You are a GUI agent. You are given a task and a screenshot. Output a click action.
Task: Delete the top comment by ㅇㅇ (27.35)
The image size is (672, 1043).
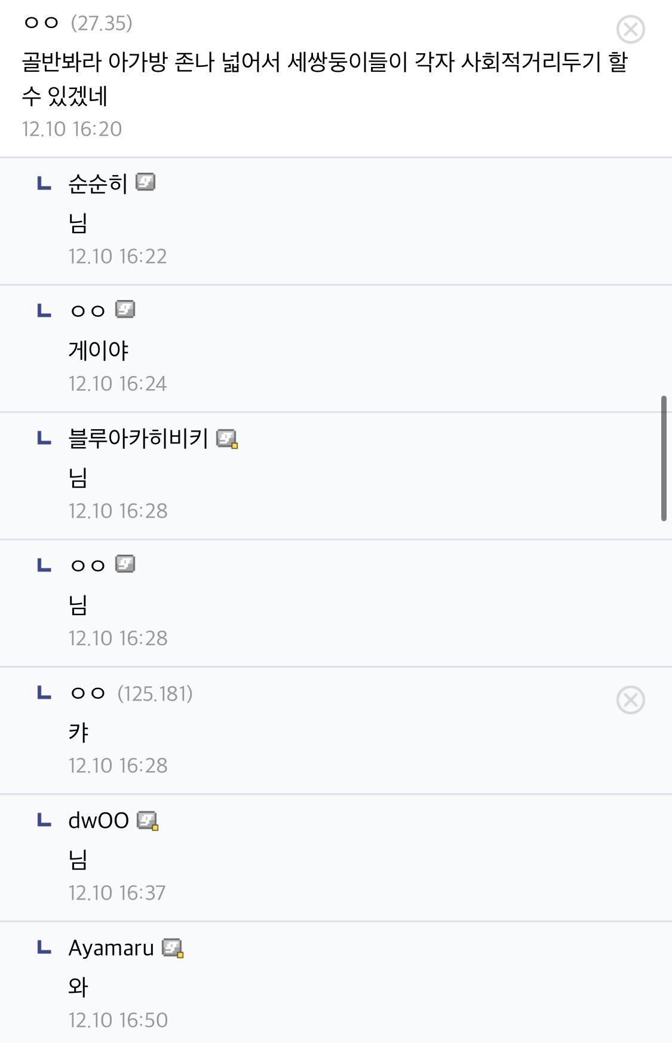630,29
